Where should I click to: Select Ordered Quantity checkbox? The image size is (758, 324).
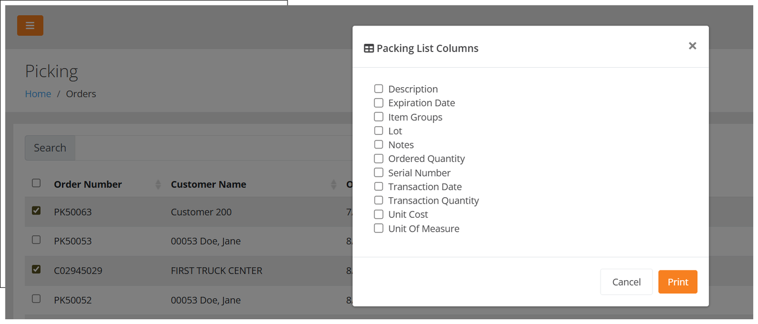pos(378,158)
